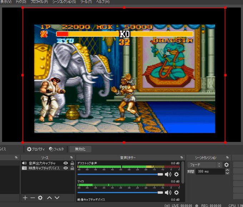
Task: Open the ドック(D) menu
Action: pyautogui.click(x=21, y=2)
